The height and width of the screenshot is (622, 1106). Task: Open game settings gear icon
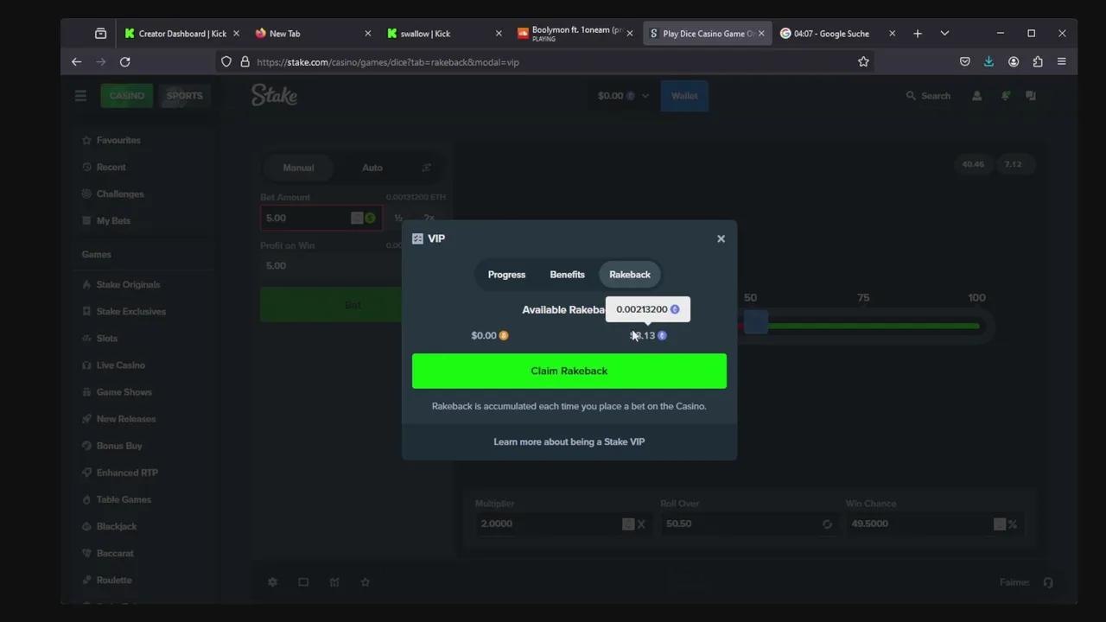pyautogui.click(x=272, y=582)
